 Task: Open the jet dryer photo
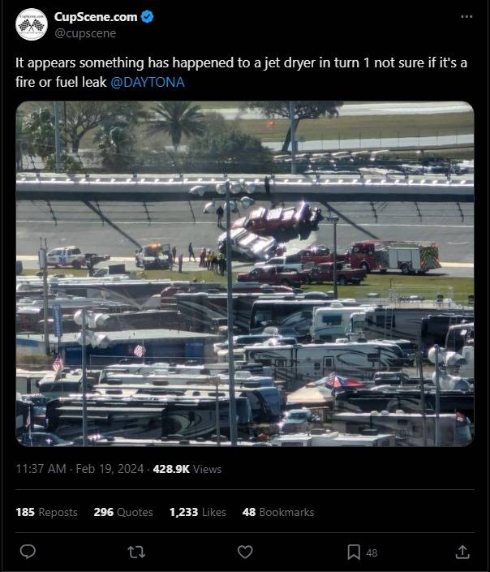245,274
